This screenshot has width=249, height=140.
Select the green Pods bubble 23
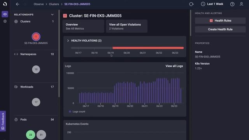(x=30, y=135)
